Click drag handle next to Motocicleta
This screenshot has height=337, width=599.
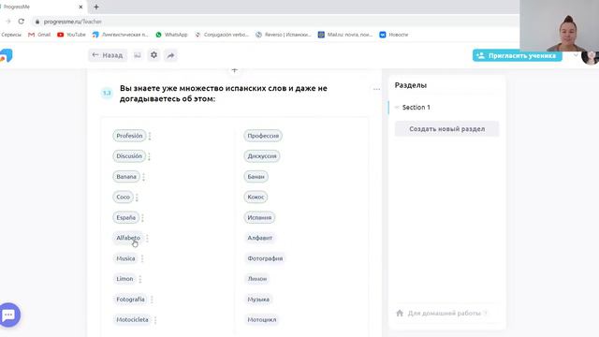click(x=155, y=320)
